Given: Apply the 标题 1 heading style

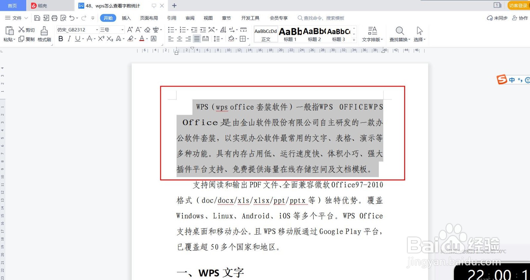Looking at the screenshot, I should [290, 34].
